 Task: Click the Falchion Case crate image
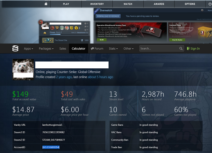204,33
